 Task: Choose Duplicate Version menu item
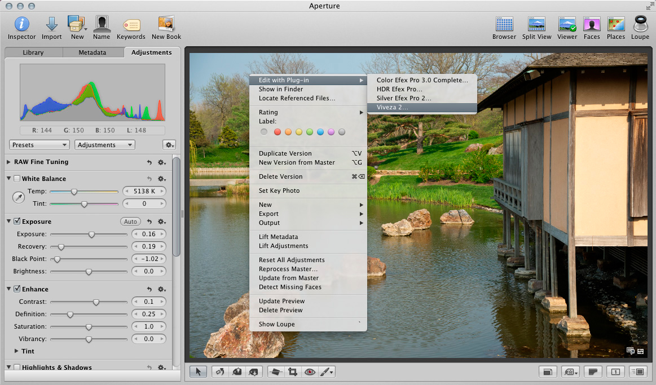[x=308, y=153]
